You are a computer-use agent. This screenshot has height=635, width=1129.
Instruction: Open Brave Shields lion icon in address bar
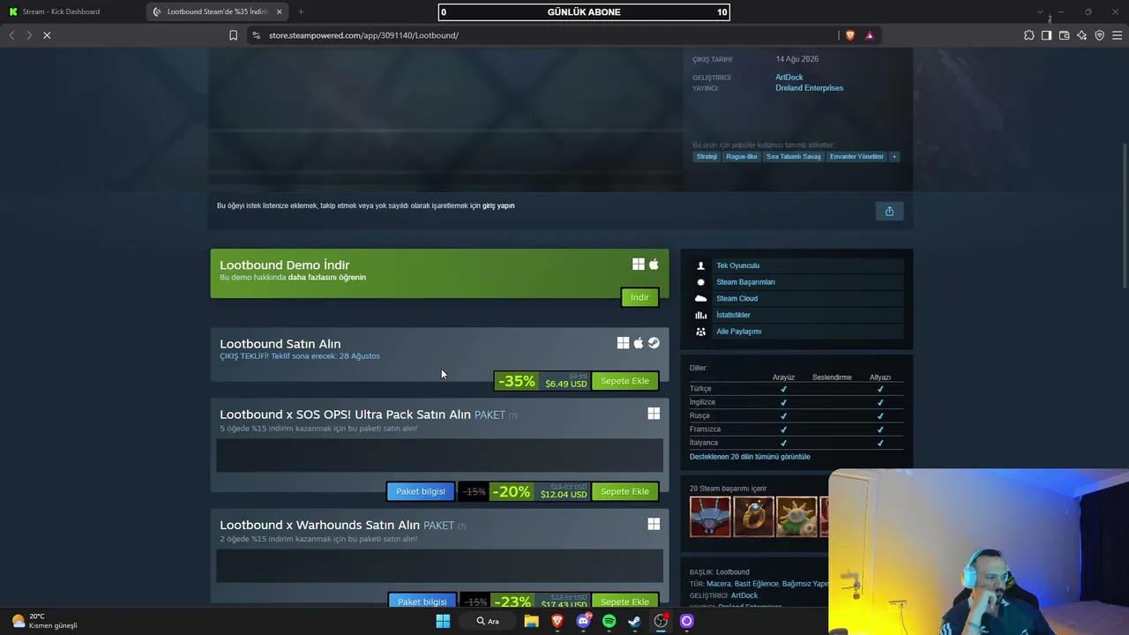tap(850, 35)
